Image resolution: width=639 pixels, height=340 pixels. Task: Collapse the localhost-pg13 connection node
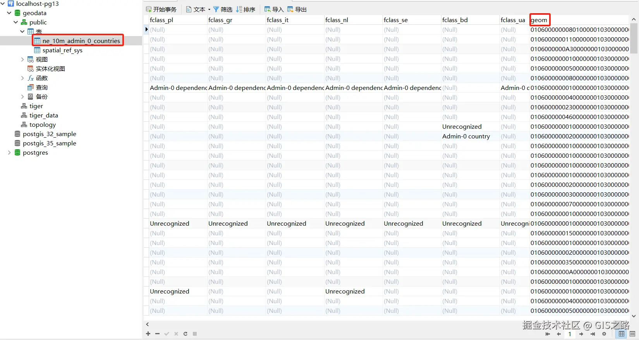[x=3, y=3]
